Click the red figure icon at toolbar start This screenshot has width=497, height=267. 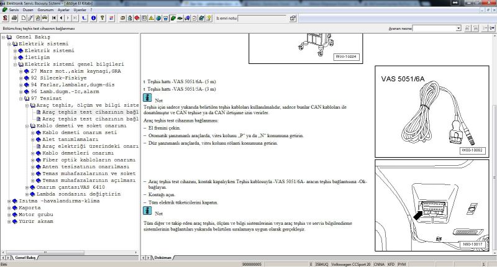(x=6, y=18)
